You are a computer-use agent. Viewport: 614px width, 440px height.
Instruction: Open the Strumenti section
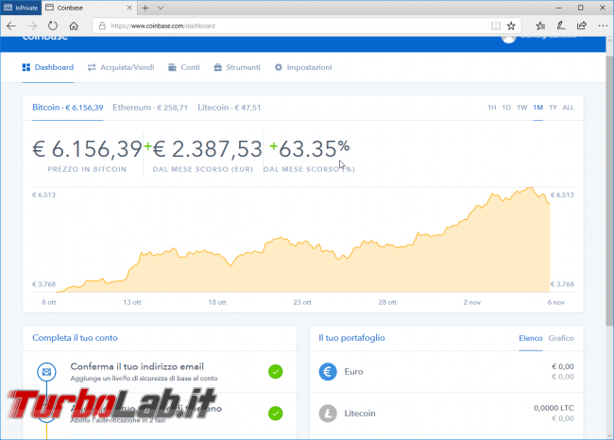pyautogui.click(x=237, y=67)
